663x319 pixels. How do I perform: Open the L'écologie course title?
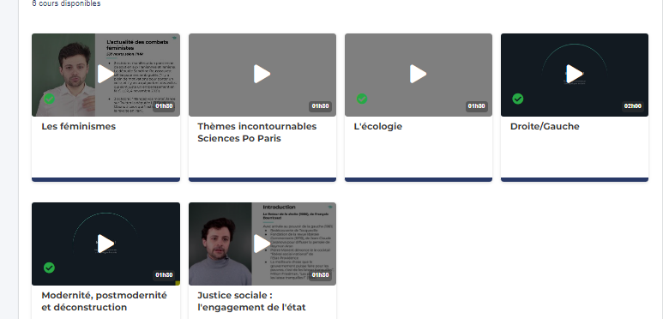click(378, 126)
